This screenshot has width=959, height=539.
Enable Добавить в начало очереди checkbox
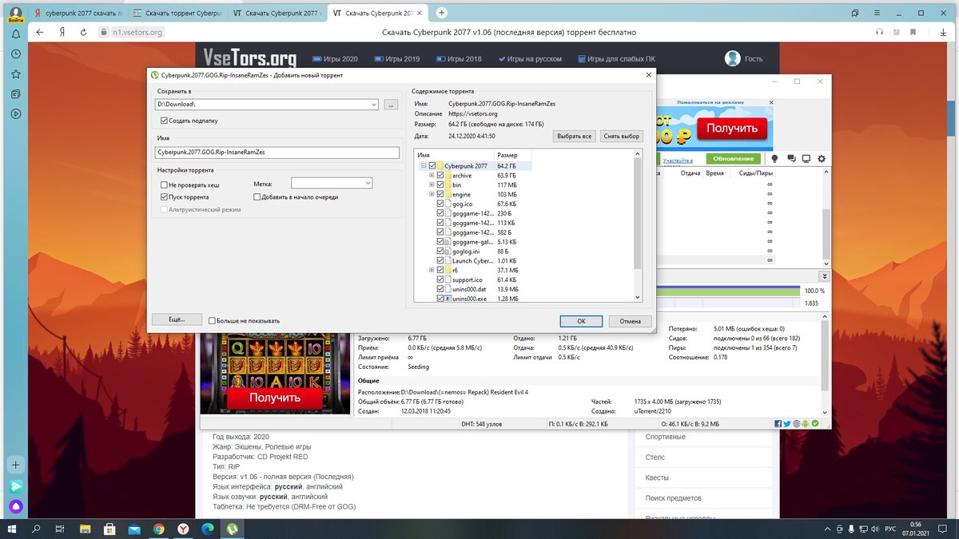click(257, 196)
